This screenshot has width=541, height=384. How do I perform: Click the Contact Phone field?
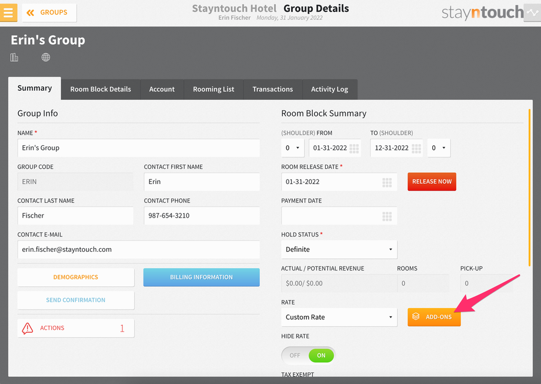click(x=202, y=216)
